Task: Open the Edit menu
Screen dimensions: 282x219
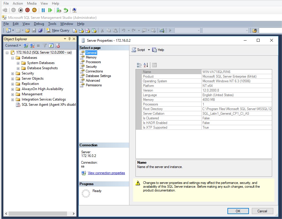Action: pyautogui.click(x=15, y=24)
